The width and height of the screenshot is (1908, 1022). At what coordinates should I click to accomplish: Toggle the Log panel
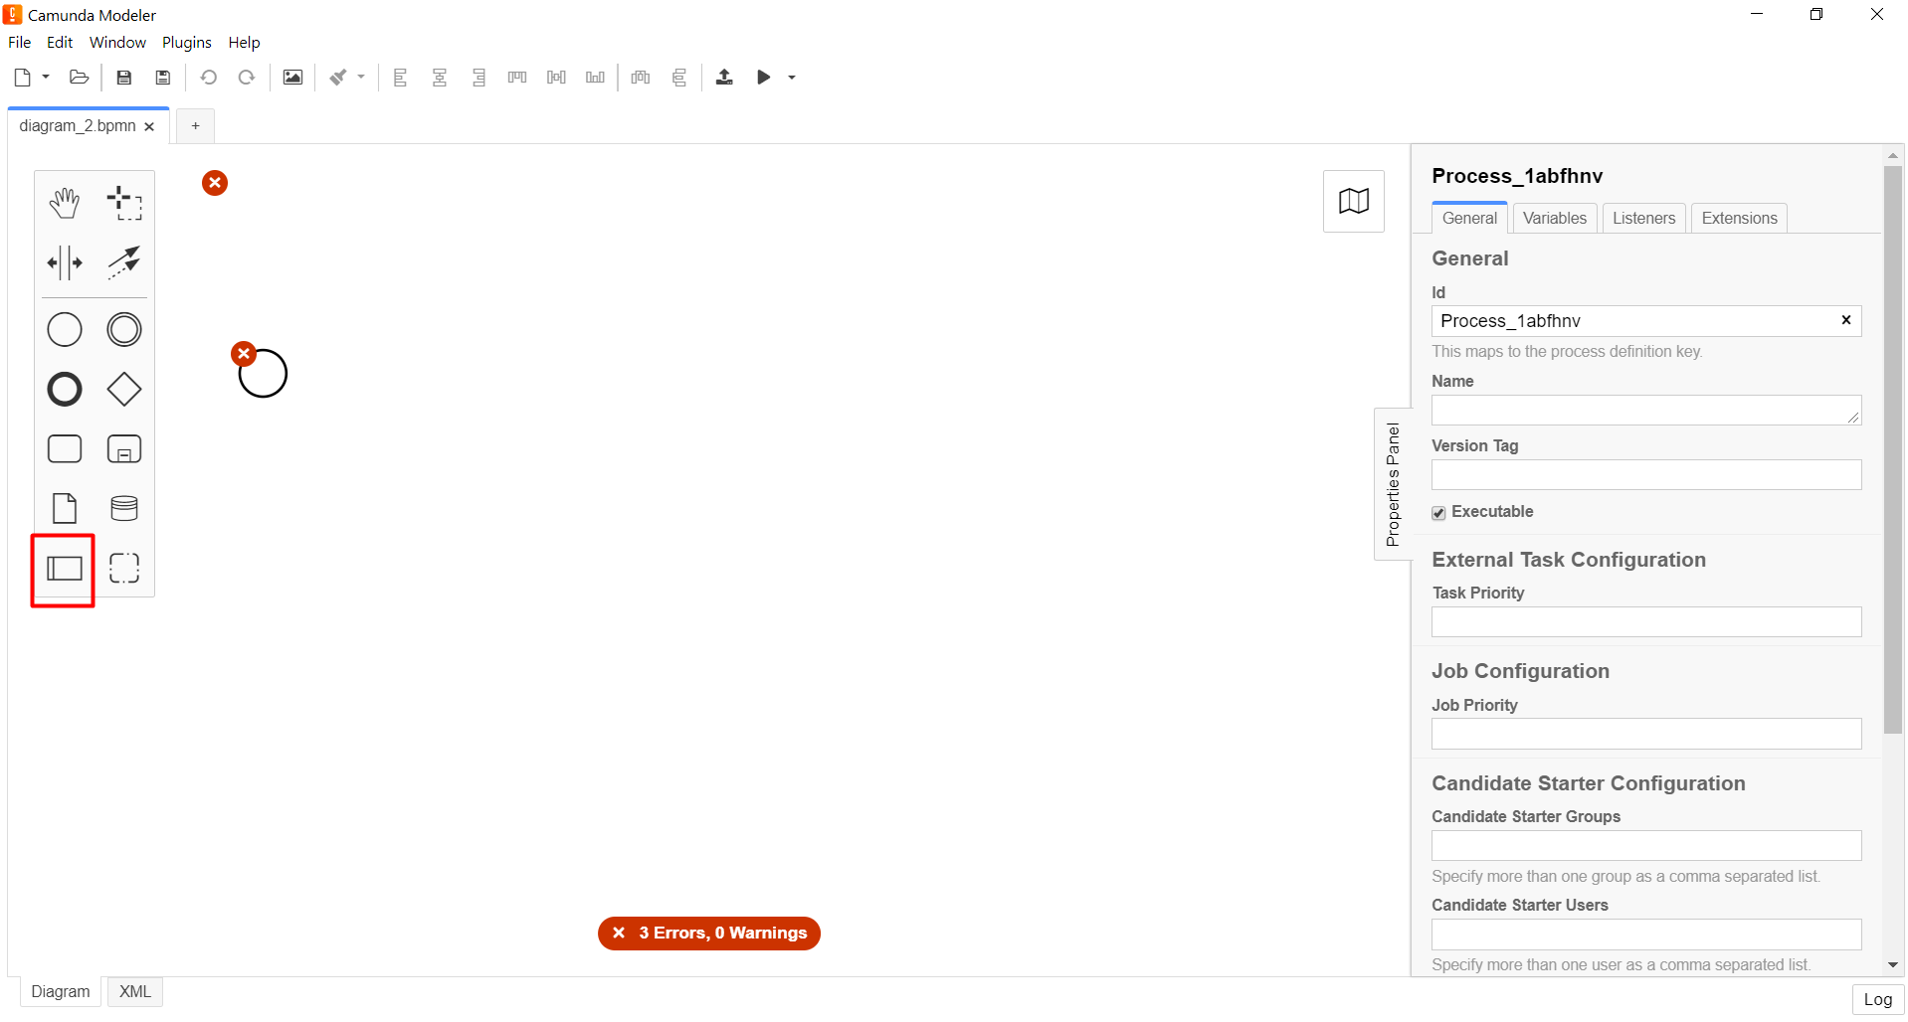(x=1878, y=1000)
